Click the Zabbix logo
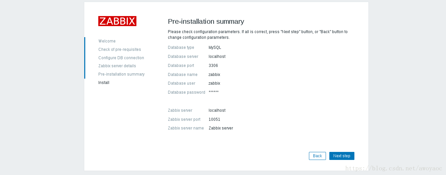The width and height of the screenshot is (446, 175). tap(117, 21)
